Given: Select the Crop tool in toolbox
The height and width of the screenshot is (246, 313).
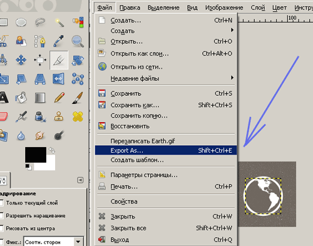Looking at the screenshot, I should (59, 60).
